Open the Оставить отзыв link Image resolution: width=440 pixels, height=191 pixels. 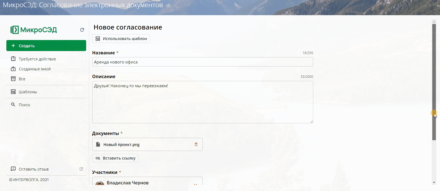click(34, 169)
